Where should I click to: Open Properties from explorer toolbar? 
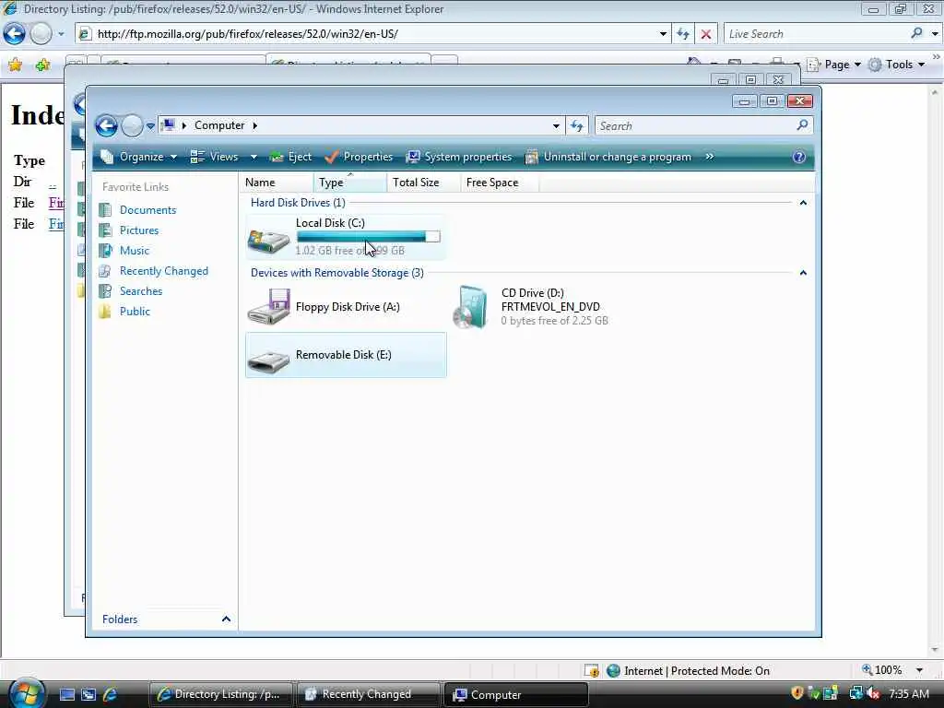[359, 157]
